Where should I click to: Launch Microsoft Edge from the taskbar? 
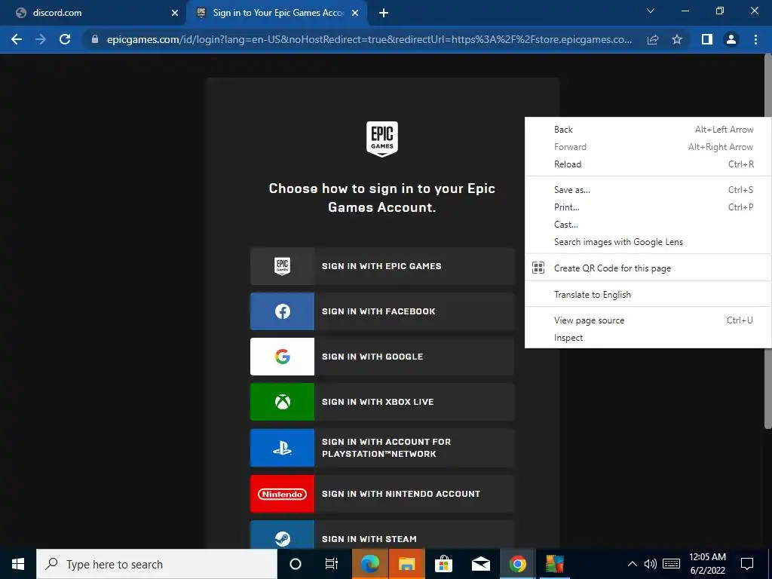[369, 564]
